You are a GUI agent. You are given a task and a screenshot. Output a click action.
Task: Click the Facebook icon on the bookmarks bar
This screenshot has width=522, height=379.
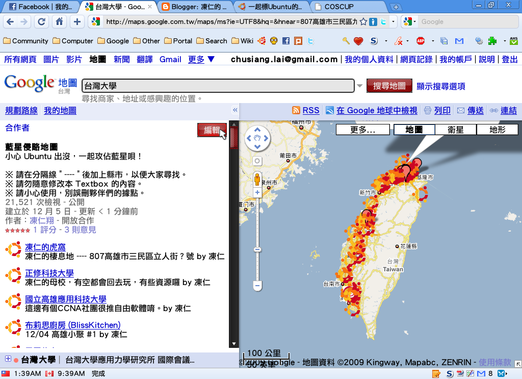pyautogui.click(x=285, y=41)
